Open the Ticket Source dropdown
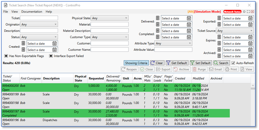259x130 pixels. click(235, 31)
